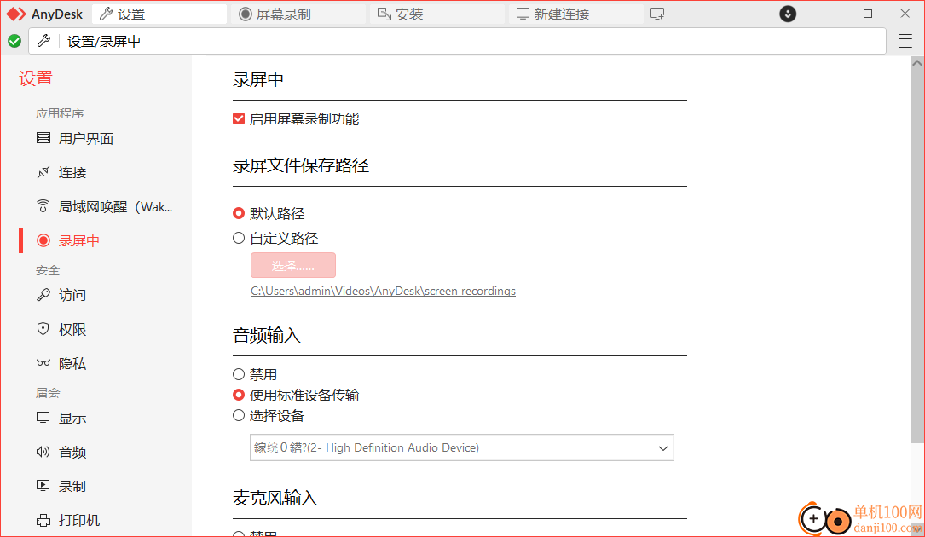The width and height of the screenshot is (925, 537).
Task: Click the permissions (权限) shield icon
Action: pyautogui.click(x=43, y=329)
